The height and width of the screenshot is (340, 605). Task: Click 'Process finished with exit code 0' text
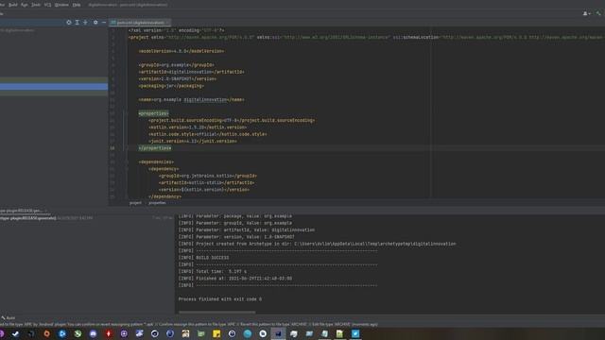[x=220, y=299]
